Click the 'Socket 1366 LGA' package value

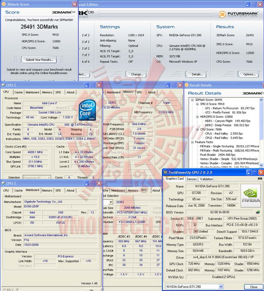(50, 112)
